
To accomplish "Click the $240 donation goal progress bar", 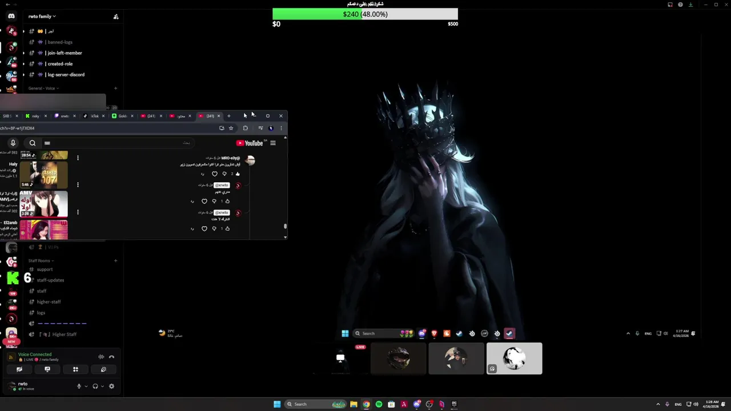I will click(365, 14).
